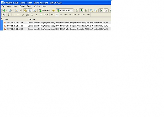The width and height of the screenshot is (164, 117).
Task: Open the Charts menu
Action: coord(22,6)
